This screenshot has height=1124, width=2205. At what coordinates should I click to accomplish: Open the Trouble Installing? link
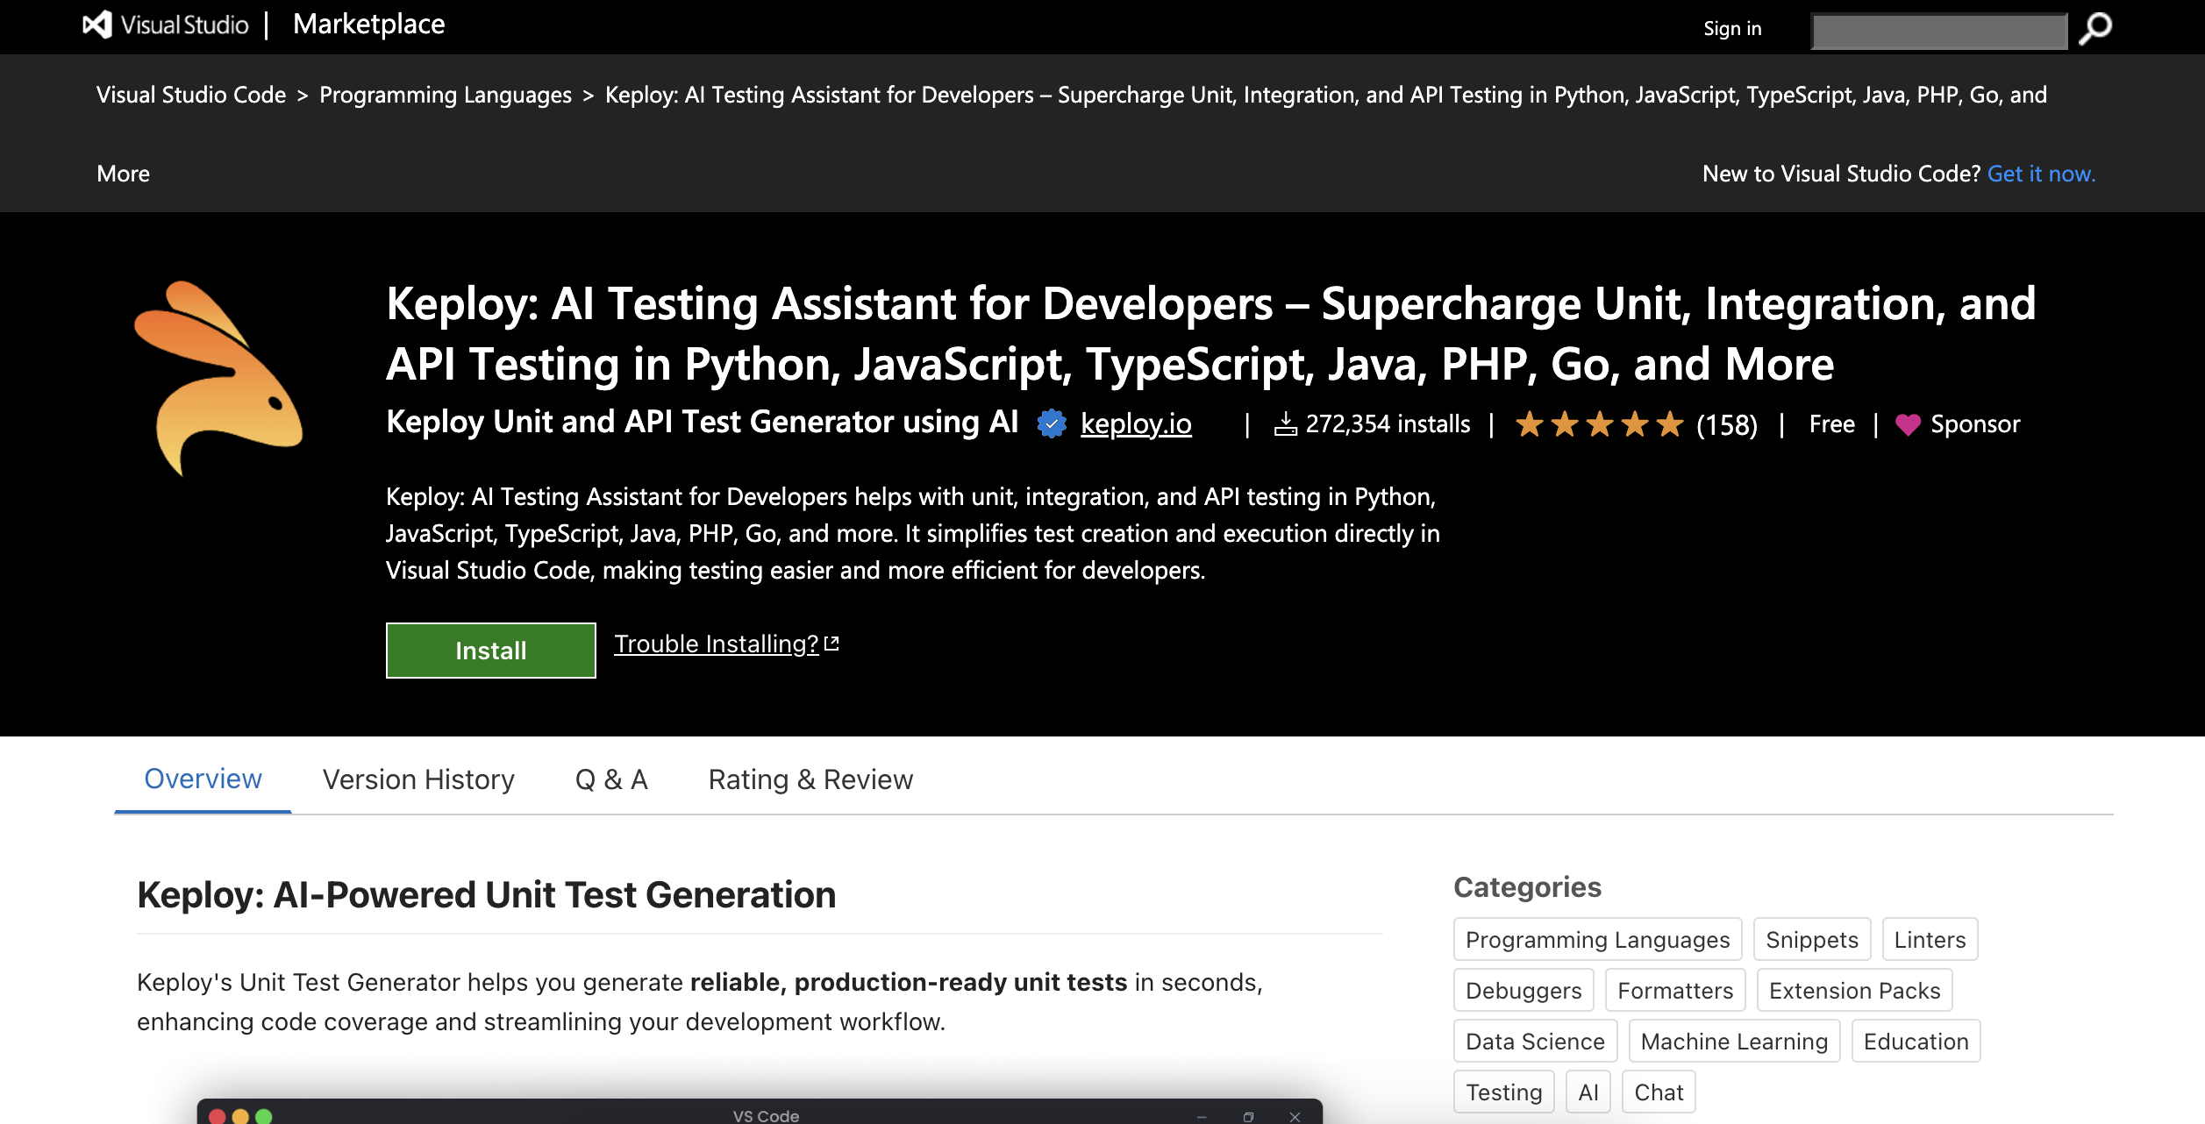coord(716,644)
